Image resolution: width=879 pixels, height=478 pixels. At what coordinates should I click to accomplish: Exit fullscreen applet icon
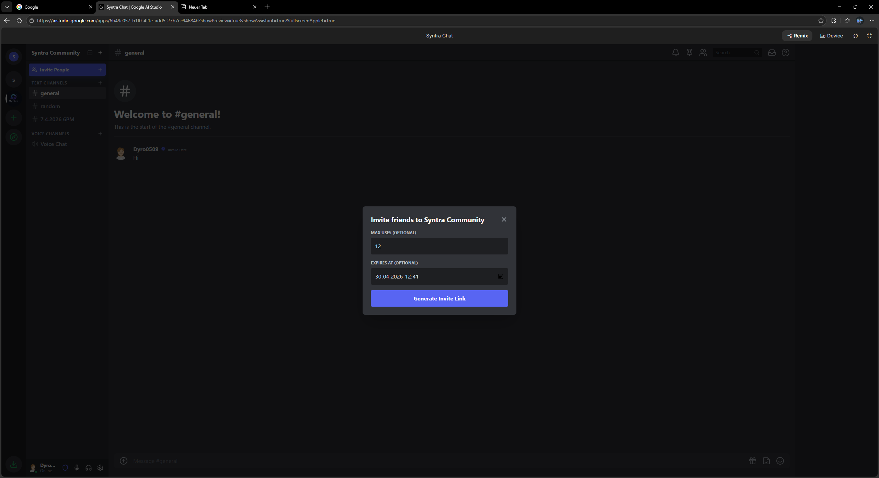coord(869,36)
